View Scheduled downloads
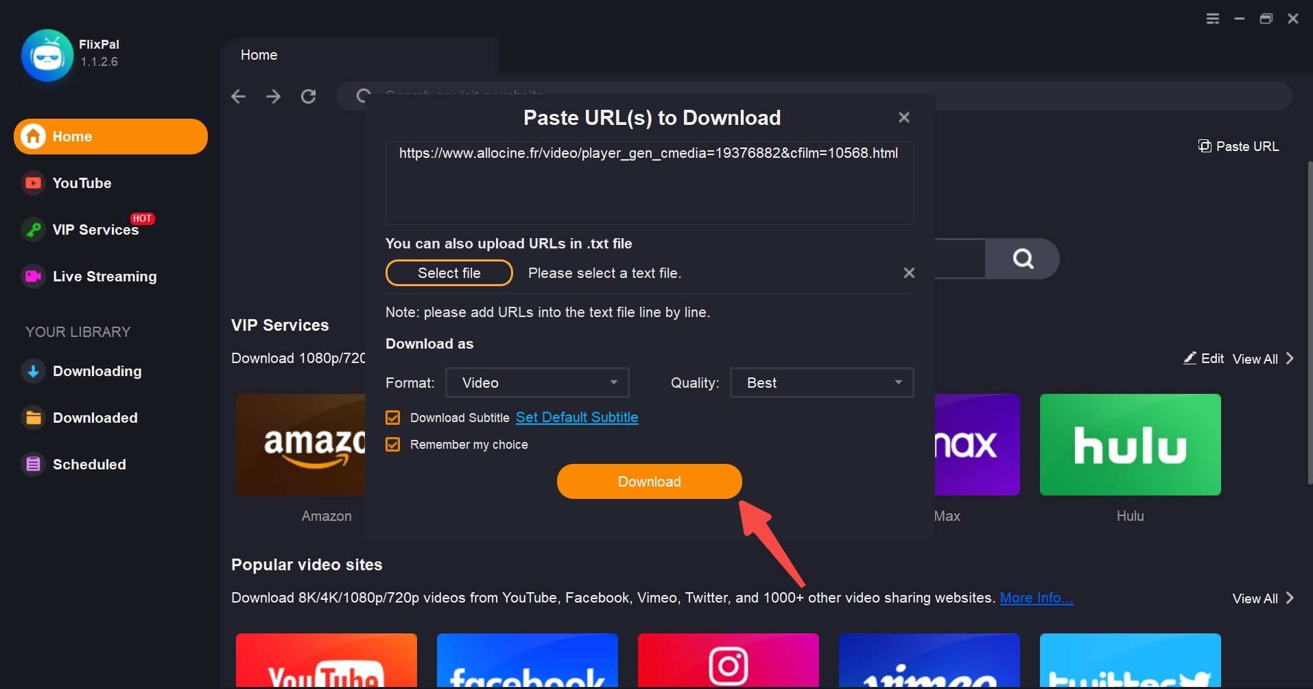Screen dimensions: 1313x689 tap(90, 465)
